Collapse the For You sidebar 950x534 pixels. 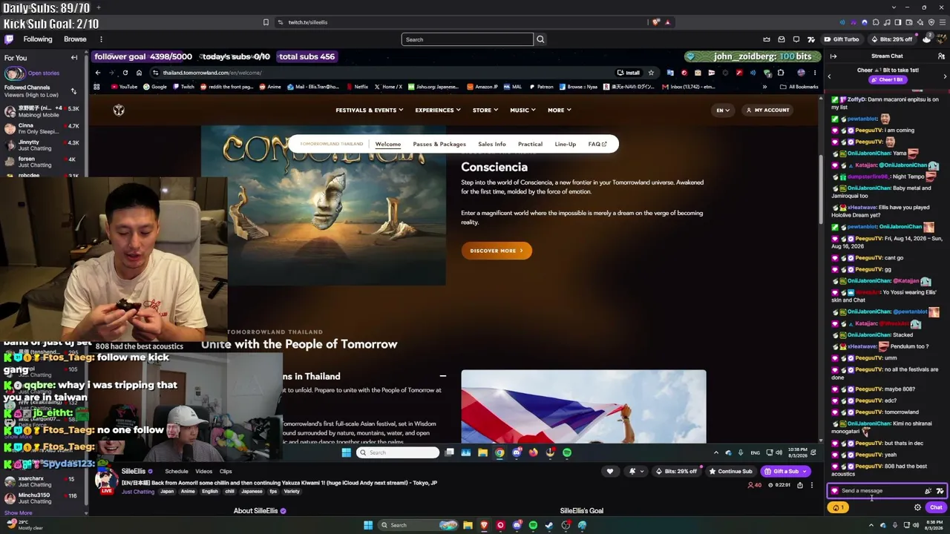[x=74, y=57]
